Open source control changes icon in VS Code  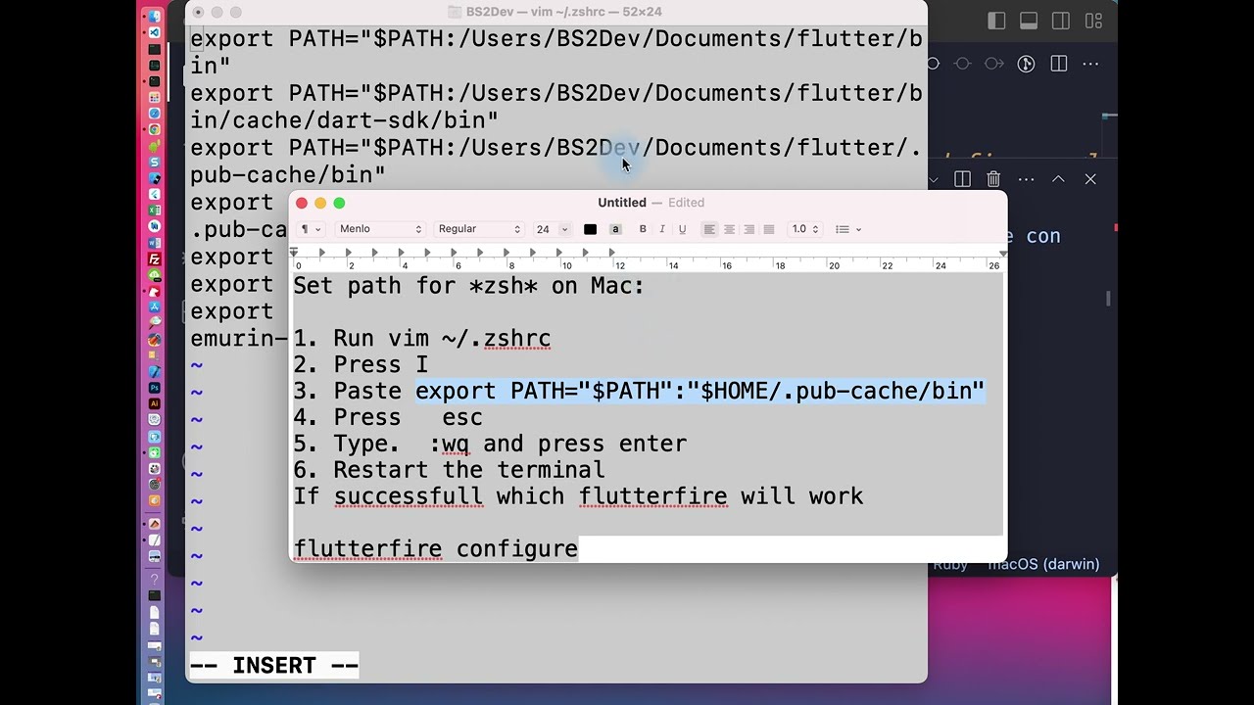(x=1027, y=64)
